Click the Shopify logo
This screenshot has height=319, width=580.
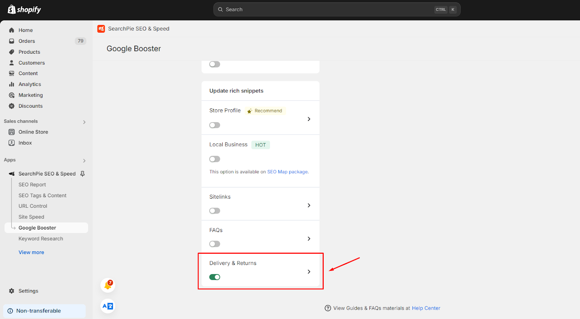click(x=24, y=9)
